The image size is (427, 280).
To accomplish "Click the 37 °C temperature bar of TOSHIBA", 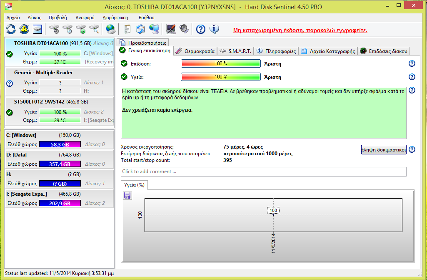I will (x=60, y=62).
